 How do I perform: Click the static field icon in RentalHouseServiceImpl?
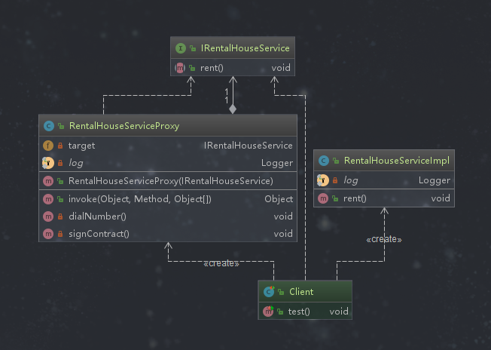point(323,180)
